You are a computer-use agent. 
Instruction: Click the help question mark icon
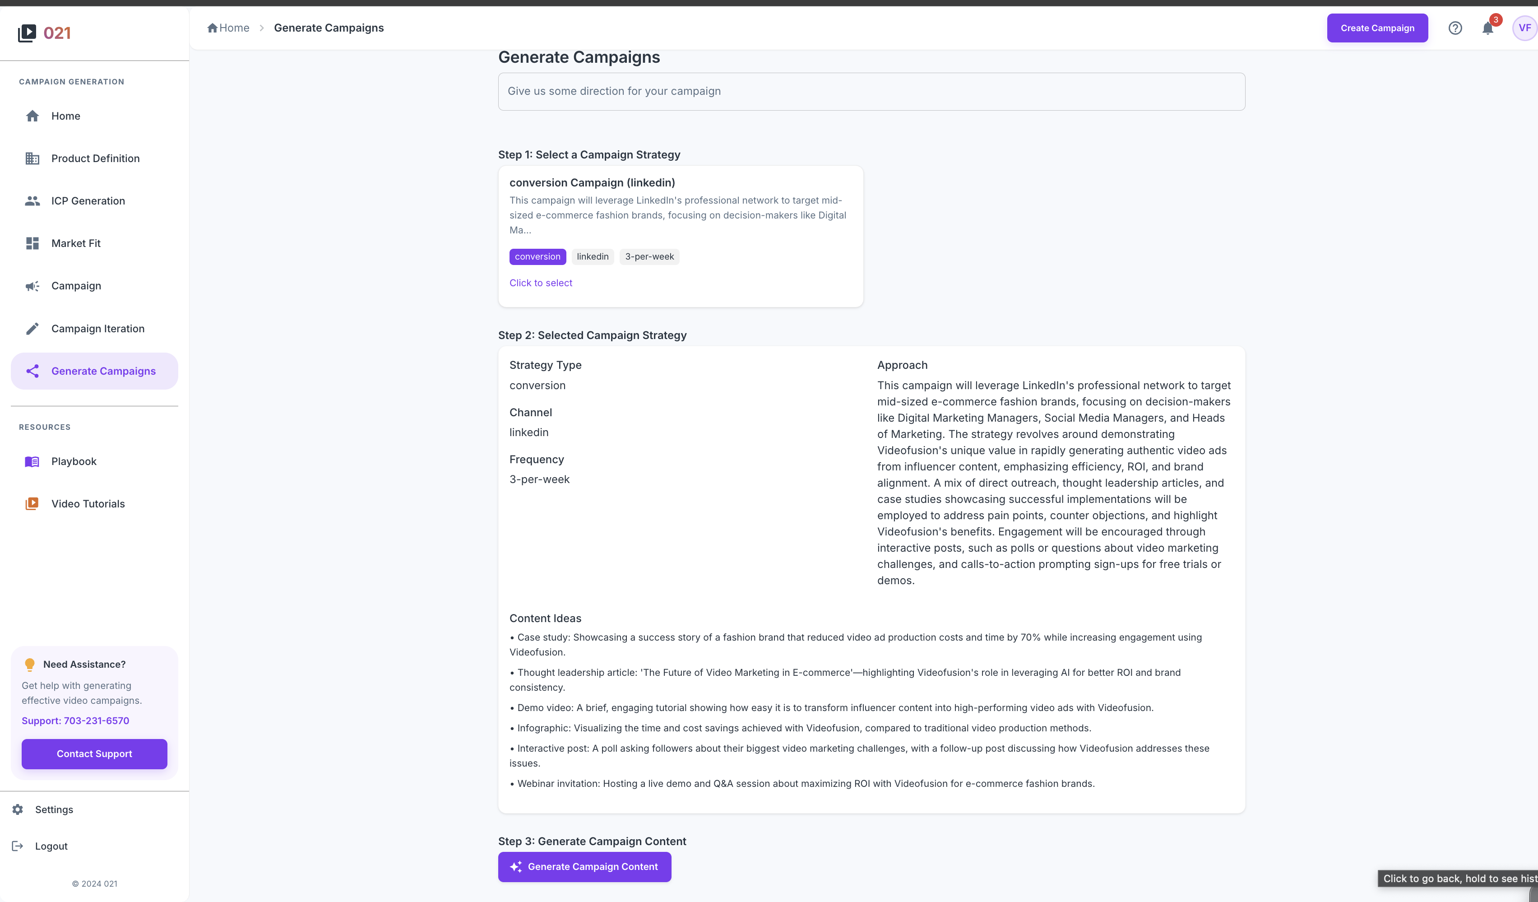pyautogui.click(x=1455, y=28)
